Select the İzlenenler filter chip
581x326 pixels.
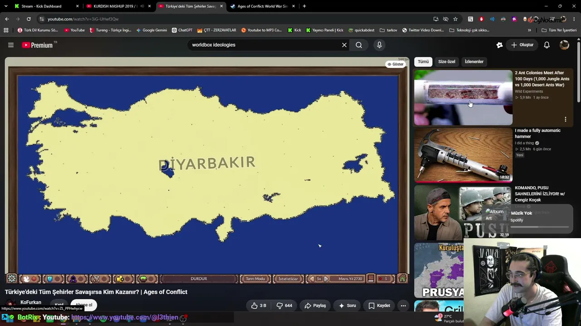[x=474, y=62]
